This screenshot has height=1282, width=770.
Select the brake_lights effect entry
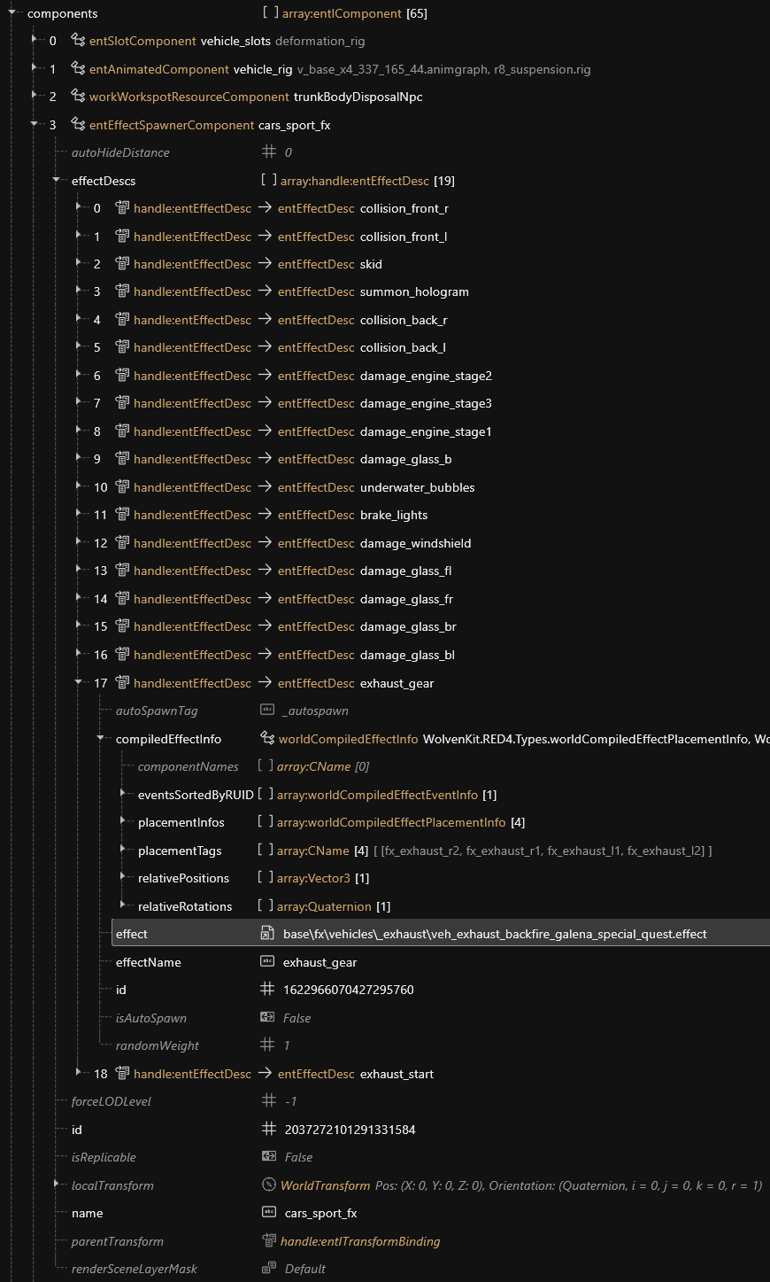point(393,515)
